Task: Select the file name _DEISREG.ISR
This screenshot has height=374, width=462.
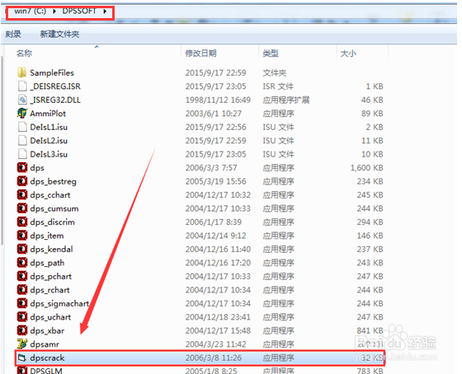Action: tap(55, 86)
